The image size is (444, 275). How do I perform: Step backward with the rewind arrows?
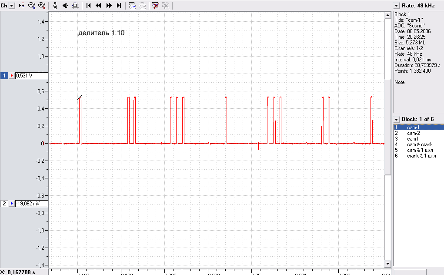coord(99,6)
